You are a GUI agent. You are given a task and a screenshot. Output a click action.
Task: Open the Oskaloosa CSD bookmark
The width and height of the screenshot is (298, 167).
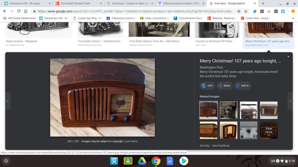point(54,18)
